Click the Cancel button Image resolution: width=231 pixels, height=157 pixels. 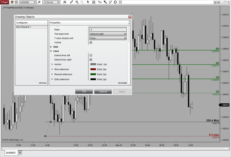coord(103,92)
